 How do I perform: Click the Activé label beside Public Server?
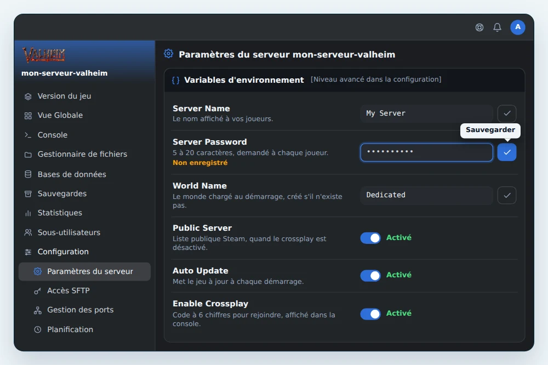399,238
